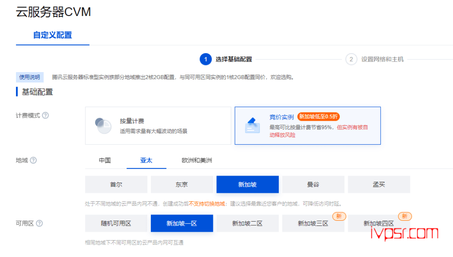The height and width of the screenshot is (257, 453).
Task: Click the 新 badge on 新加坡四区
Action: [405, 216]
